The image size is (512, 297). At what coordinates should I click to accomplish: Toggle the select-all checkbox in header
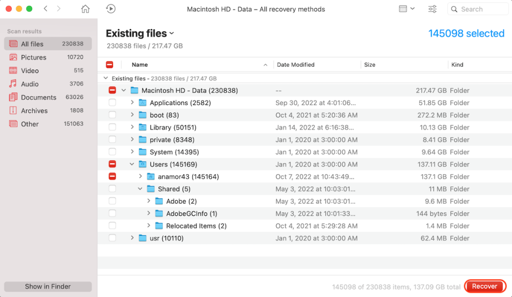(x=109, y=64)
